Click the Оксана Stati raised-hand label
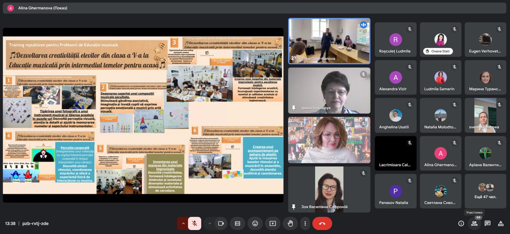Screen dimensions: 510x234 [x=438, y=51]
